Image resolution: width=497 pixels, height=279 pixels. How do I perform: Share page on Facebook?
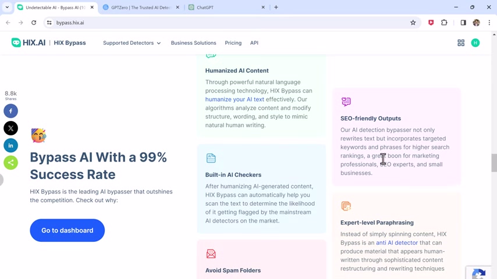[x=11, y=111]
